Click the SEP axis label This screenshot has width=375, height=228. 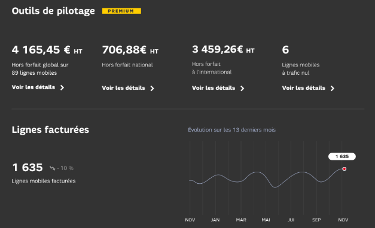(316, 220)
